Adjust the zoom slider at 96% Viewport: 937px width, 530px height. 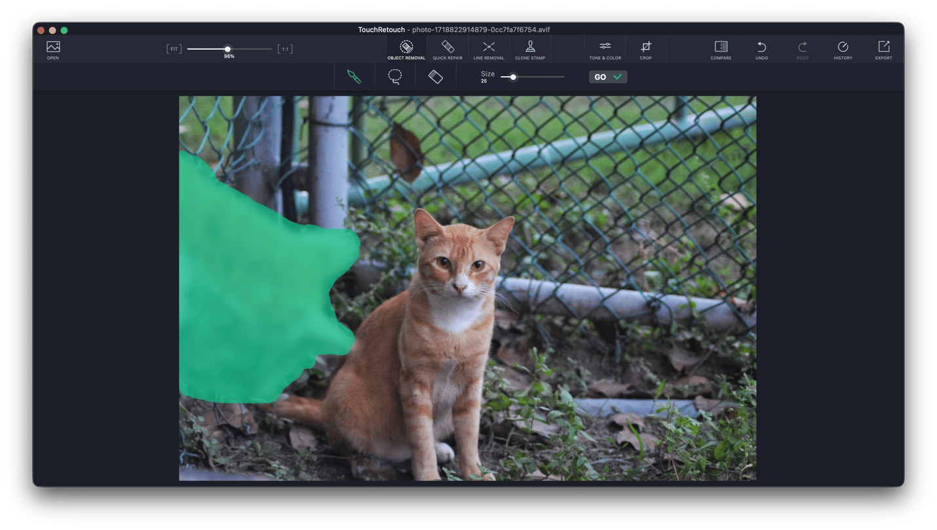tap(228, 49)
